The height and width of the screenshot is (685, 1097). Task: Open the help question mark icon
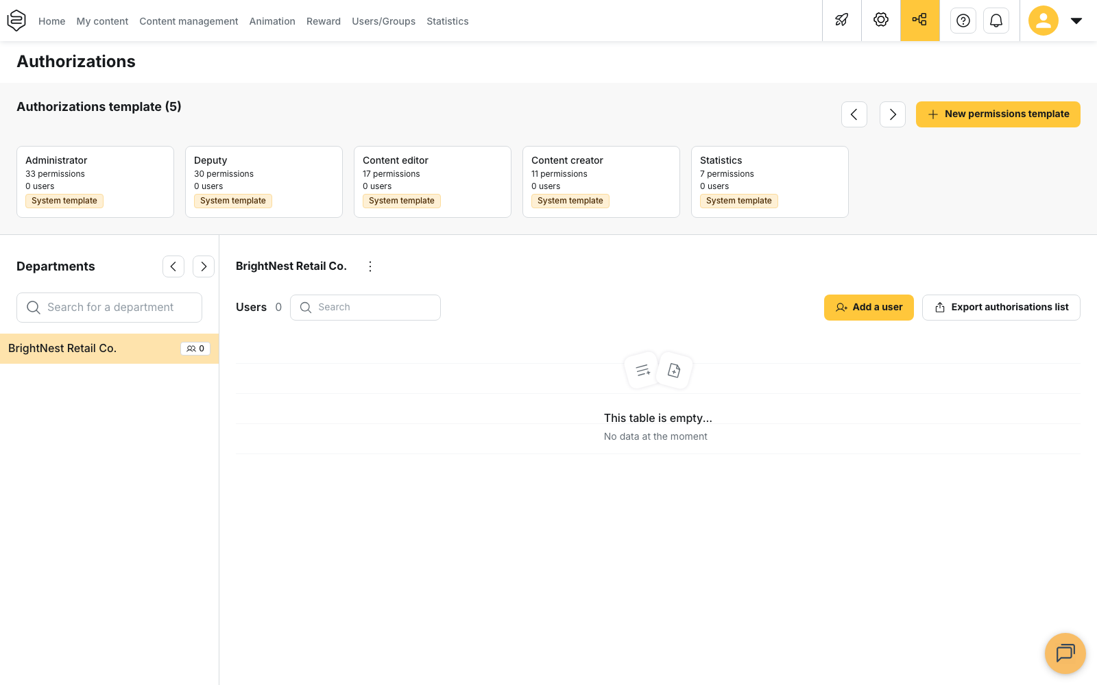[963, 21]
